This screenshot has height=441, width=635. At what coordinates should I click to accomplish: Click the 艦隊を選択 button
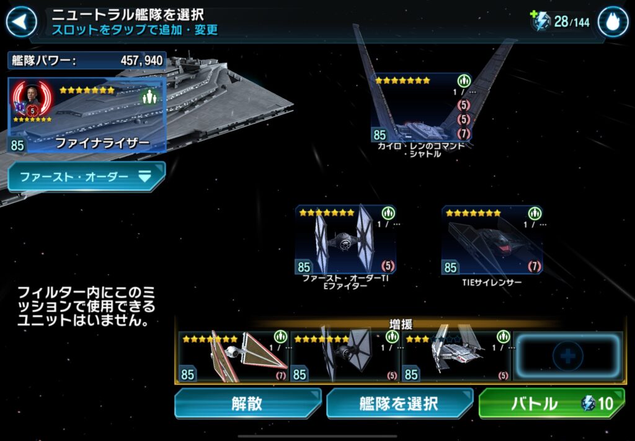(399, 403)
